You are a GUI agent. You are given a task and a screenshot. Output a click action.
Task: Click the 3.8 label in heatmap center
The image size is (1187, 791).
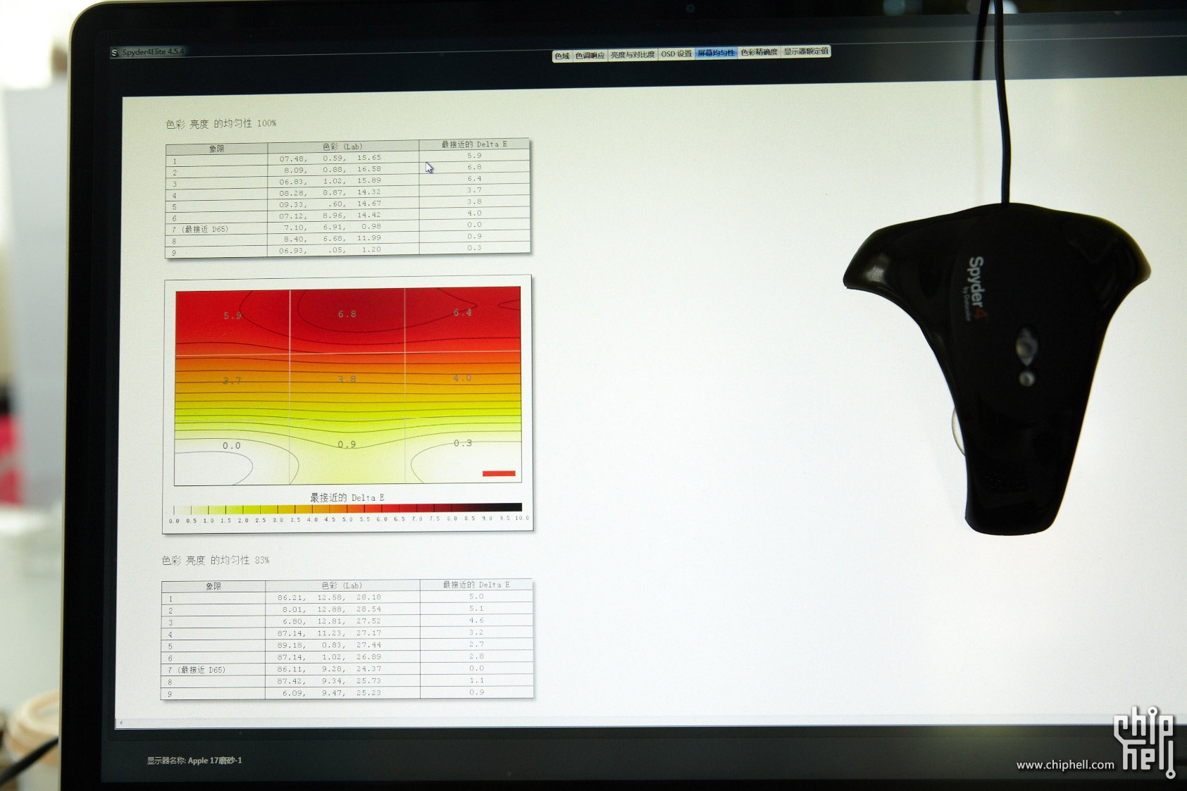pyautogui.click(x=347, y=379)
